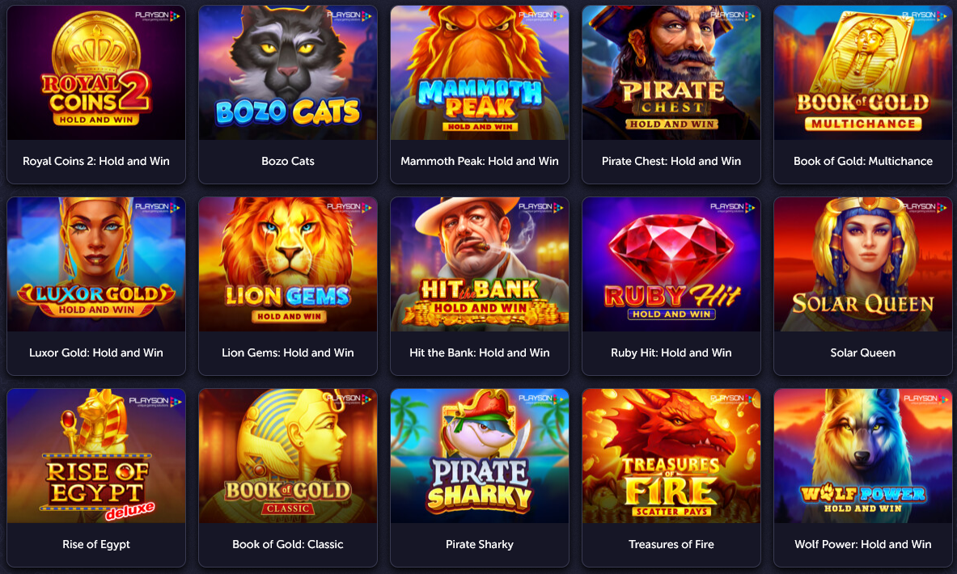
Task: Launch the Ruby Hit gem thumbnail
Action: pyautogui.click(x=671, y=264)
